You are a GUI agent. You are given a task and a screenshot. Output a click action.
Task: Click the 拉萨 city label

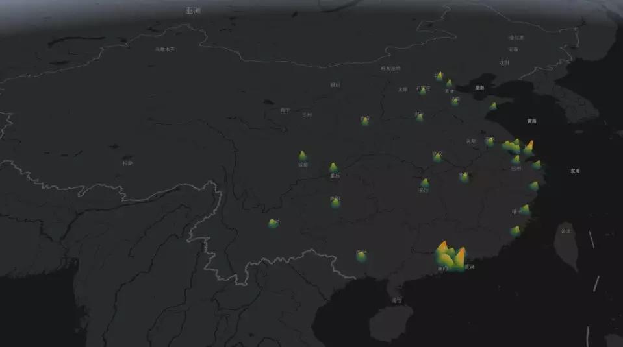click(x=127, y=163)
